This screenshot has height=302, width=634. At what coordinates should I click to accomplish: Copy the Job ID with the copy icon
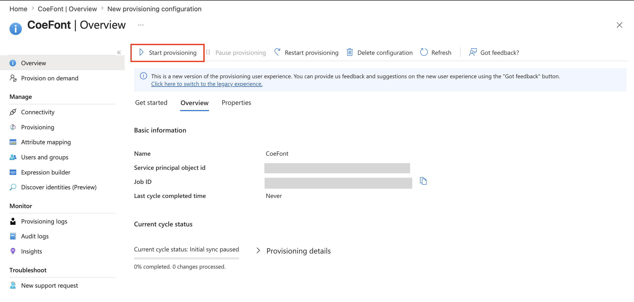pyautogui.click(x=423, y=181)
